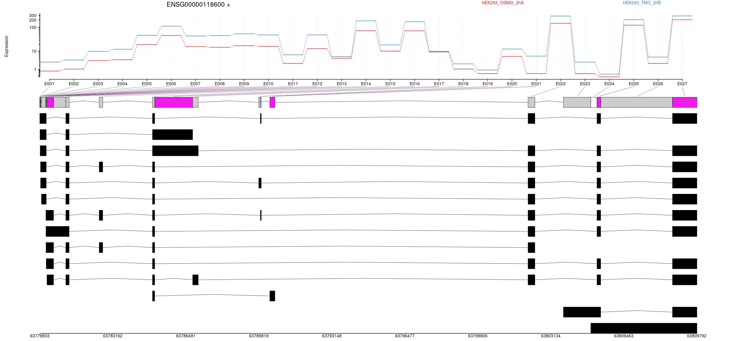Select exon label E002
730x341 pixels.
(74, 84)
